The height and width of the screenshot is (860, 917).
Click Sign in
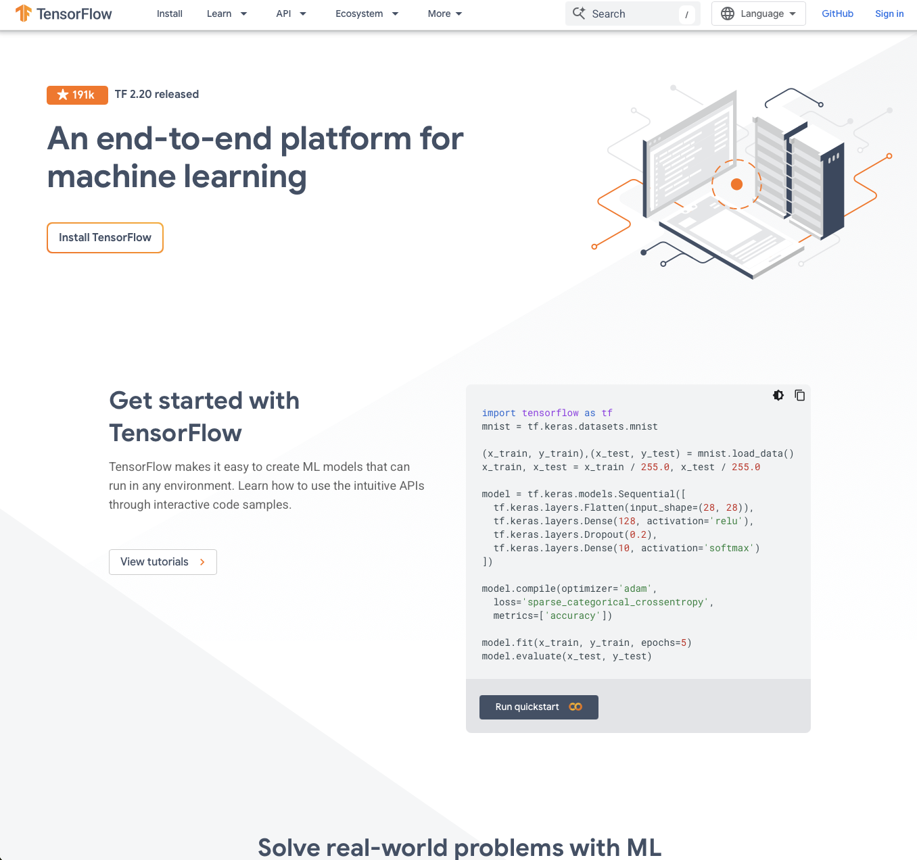889,14
